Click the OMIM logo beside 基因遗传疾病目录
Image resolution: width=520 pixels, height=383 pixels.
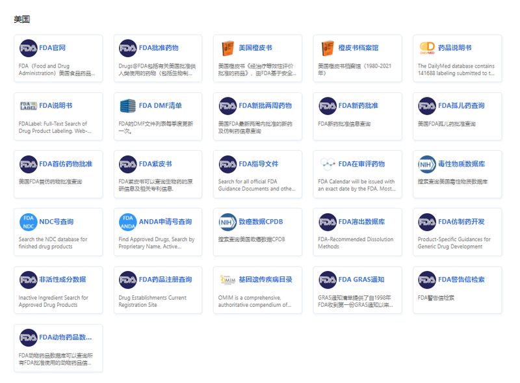tap(227, 280)
